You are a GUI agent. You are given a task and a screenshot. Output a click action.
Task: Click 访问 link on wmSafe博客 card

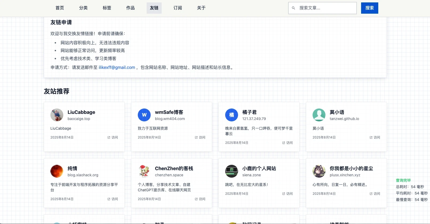point(200,137)
